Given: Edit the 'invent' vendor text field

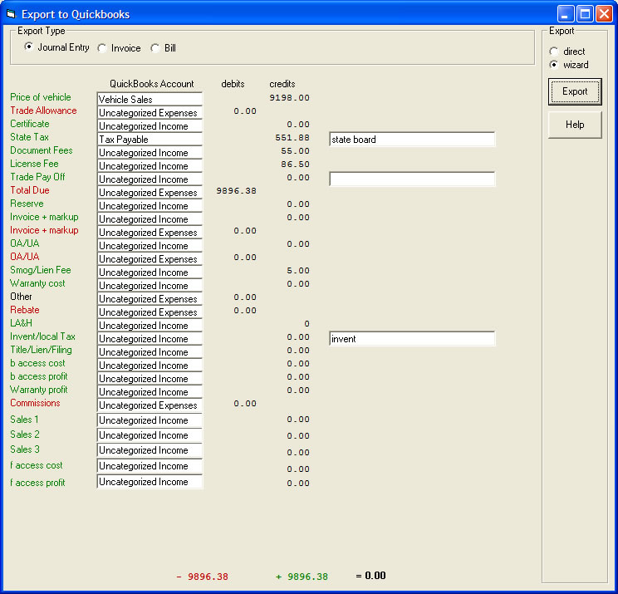Looking at the screenshot, I should pos(412,339).
